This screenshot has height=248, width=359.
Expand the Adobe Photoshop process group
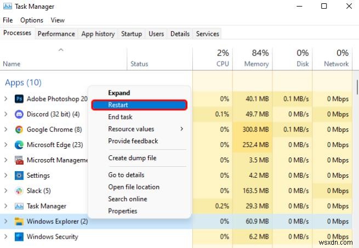(x=5, y=99)
